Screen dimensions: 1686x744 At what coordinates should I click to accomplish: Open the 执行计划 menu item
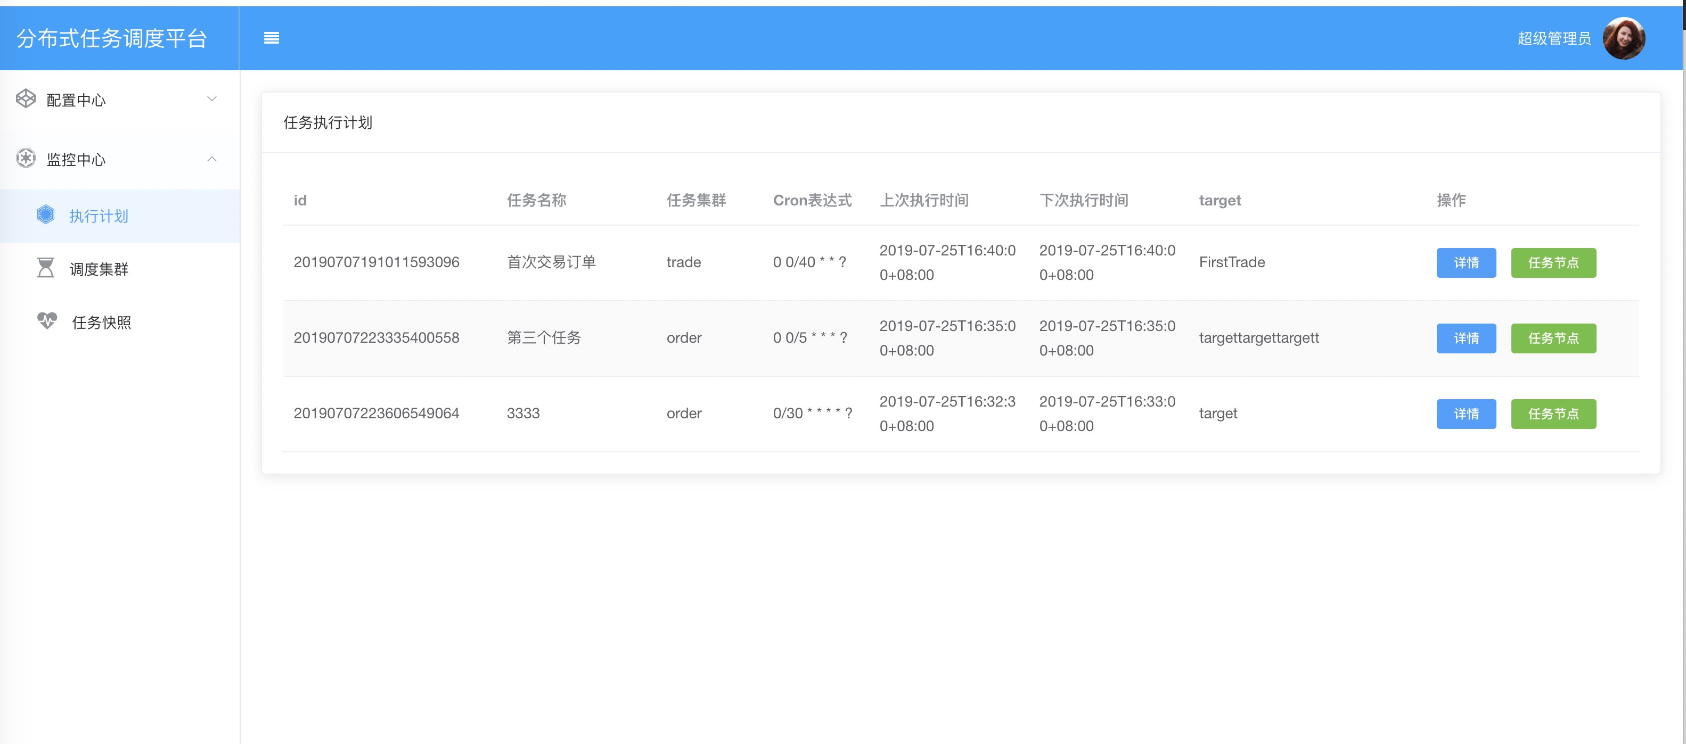99,216
